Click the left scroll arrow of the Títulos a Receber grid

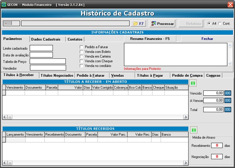tap(5, 117)
